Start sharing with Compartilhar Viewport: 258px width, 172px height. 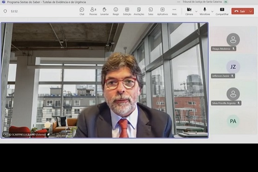(222, 11)
